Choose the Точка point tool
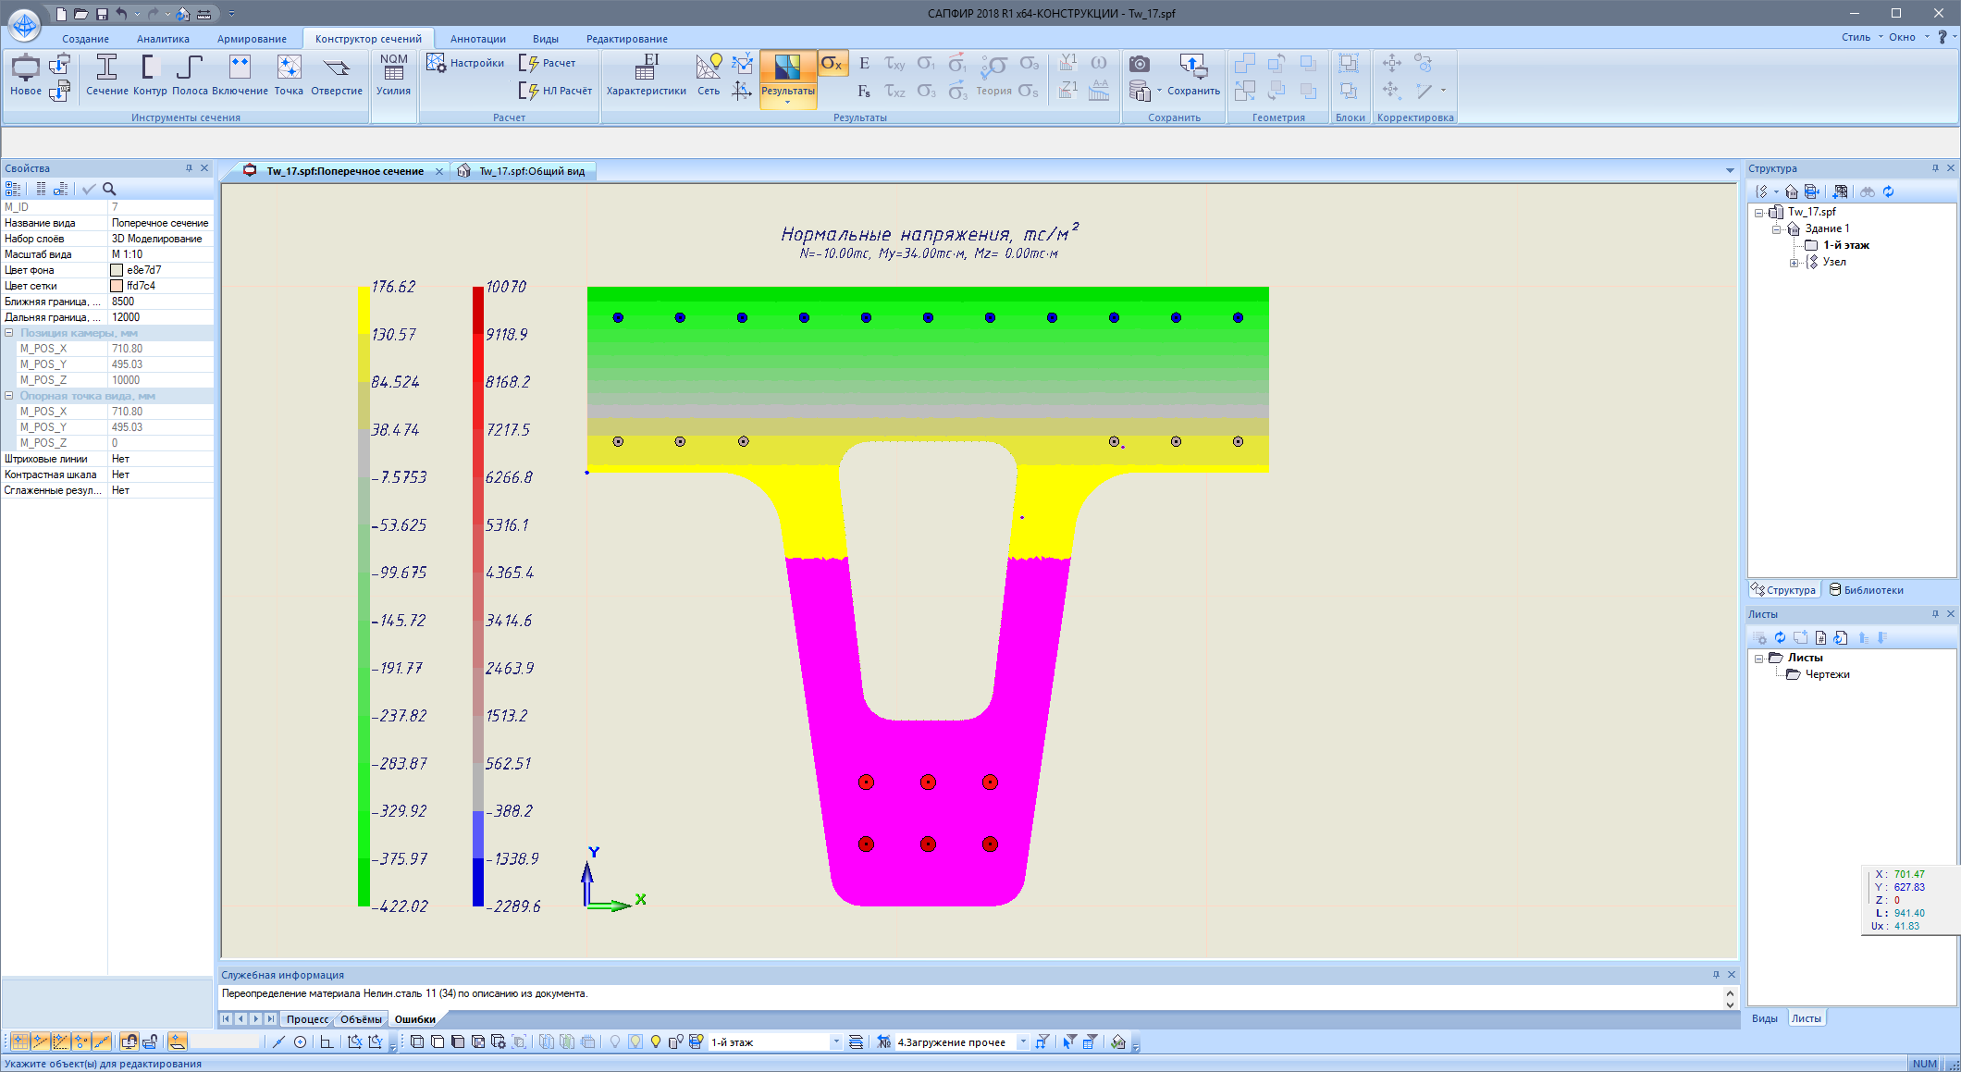The height and width of the screenshot is (1072, 1961). pos(289,74)
